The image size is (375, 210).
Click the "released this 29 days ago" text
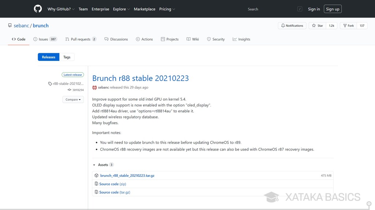[x=129, y=87]
